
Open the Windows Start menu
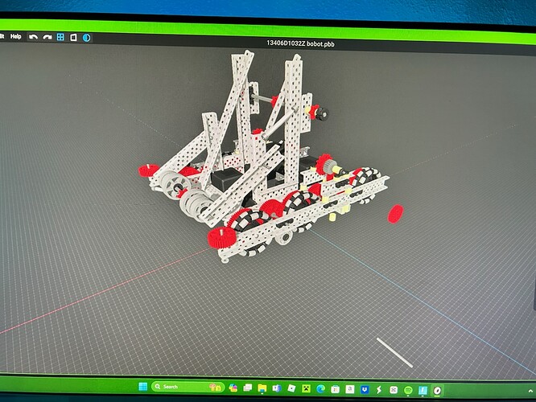pos(143,387)
